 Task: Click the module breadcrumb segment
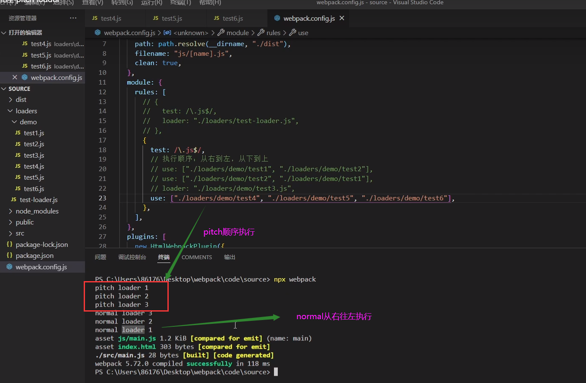tap(238, 33)
